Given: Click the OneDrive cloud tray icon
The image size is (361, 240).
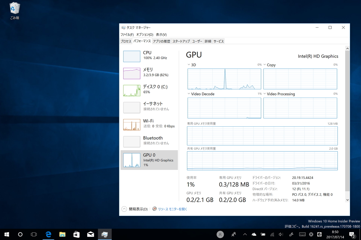Looking at the screenshot, I should pyautogui.click(x=254, y=234).
